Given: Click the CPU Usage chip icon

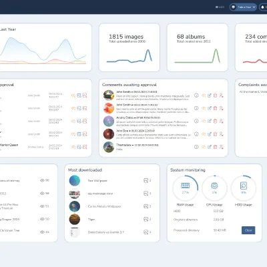Looking at the screenshot, I should [214, 186].
